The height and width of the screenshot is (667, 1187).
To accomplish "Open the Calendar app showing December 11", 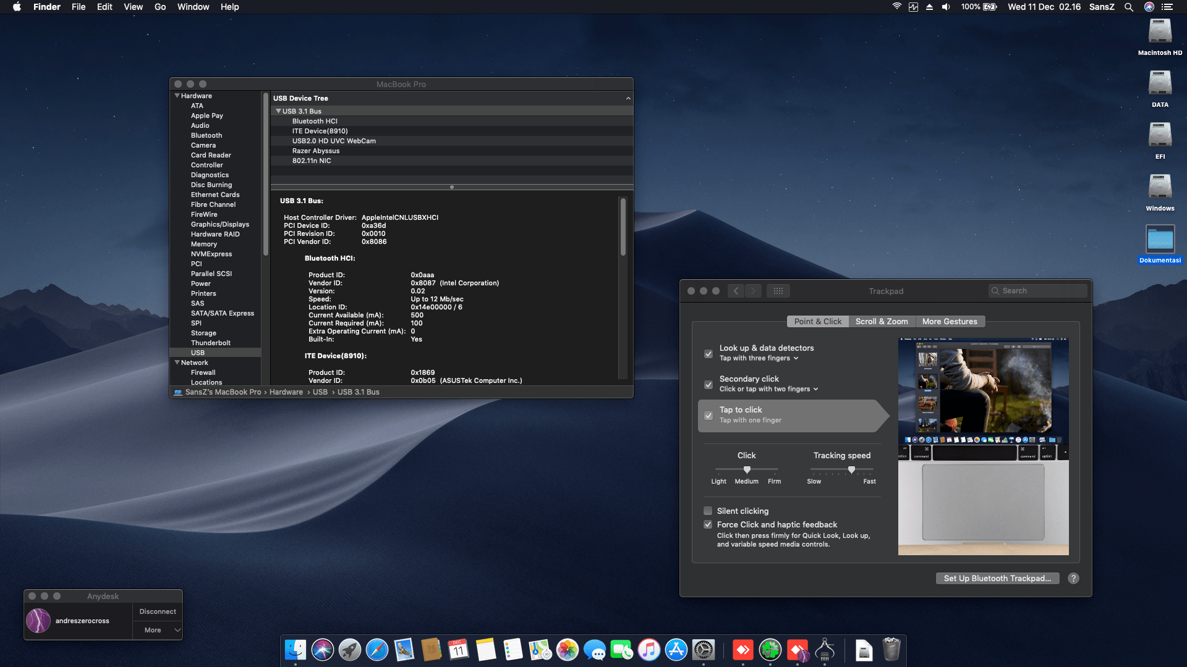I will (x=457, y=650).
